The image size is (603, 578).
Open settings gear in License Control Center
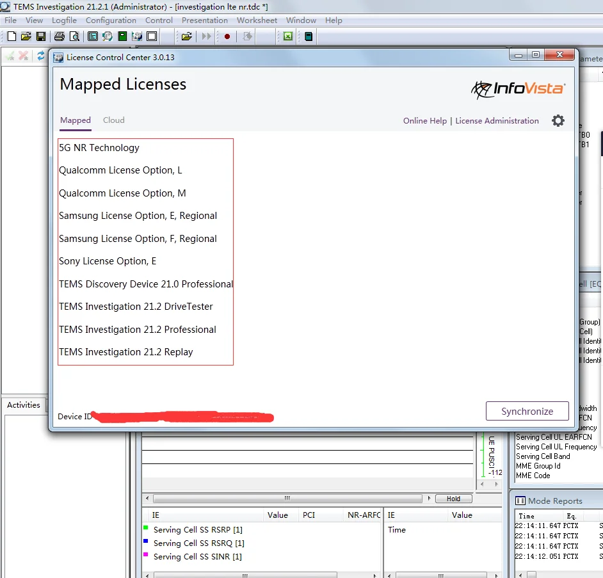pos(558,121)
